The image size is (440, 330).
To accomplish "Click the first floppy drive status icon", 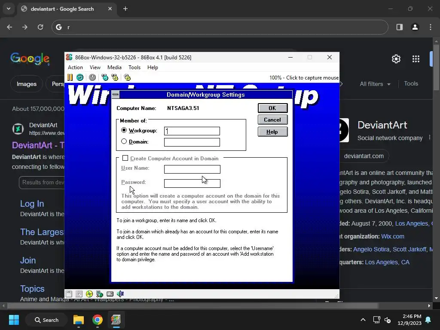I will [x=69, y=294].
